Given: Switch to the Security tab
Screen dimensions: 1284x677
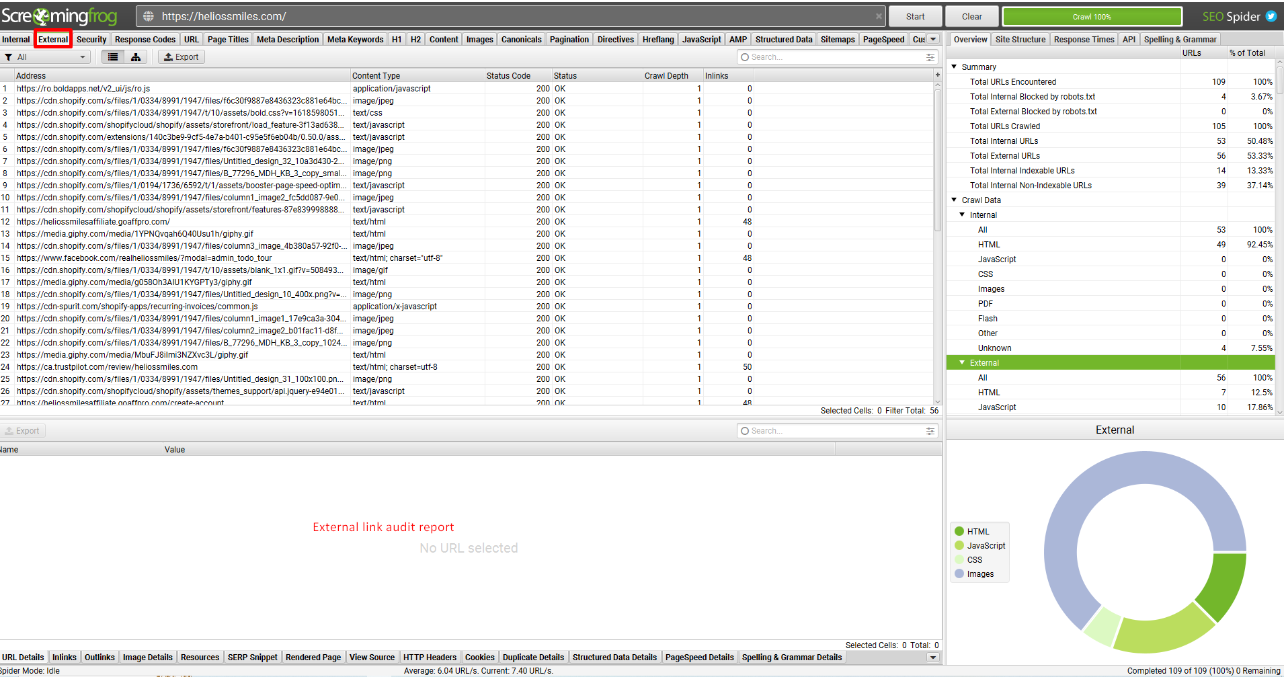Looking at the screenshot, I should pos(91,39).
